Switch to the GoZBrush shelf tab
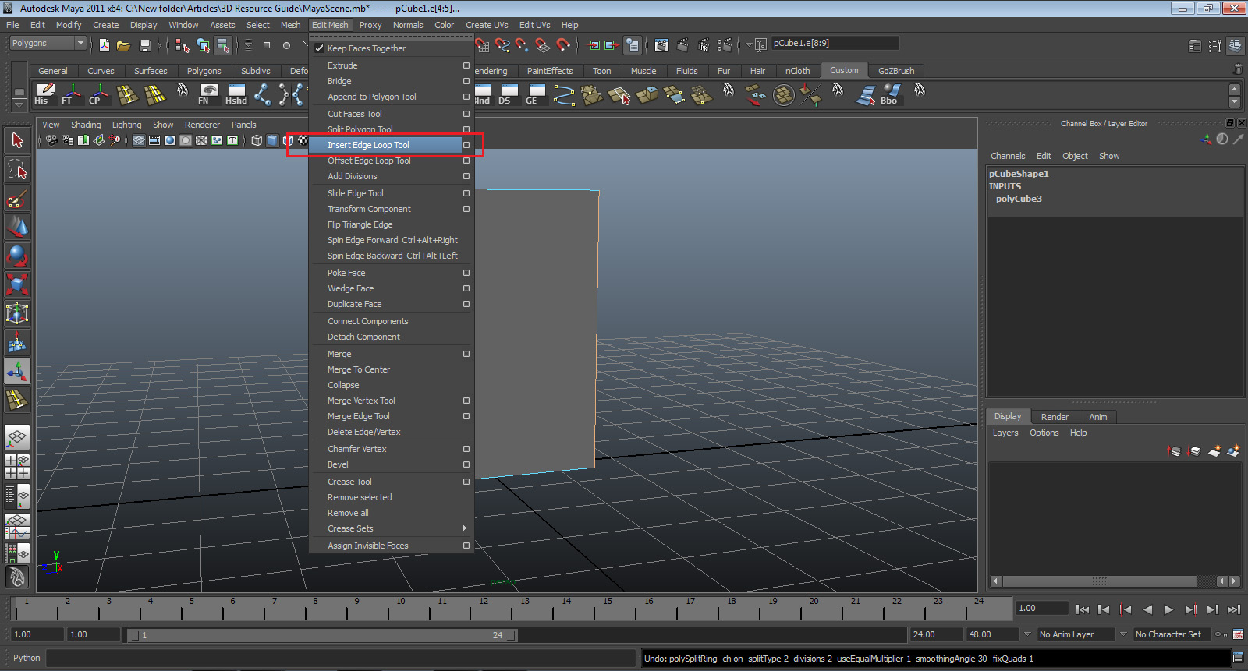This screenshot has height=671, width=1248. point(895,71)
